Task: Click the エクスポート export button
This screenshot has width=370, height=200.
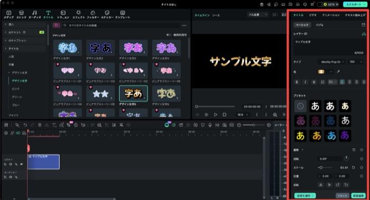Action: (x=355, y=4)
